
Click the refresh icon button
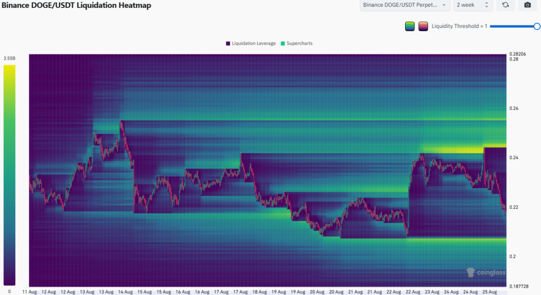click(506, 5)
